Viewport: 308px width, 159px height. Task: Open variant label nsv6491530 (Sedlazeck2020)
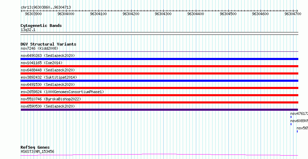click(x=48, y=85)
